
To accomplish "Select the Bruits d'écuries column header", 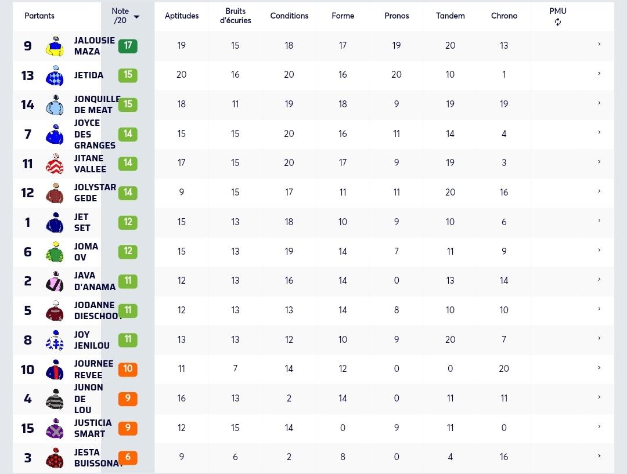I will tap(235, 16).
